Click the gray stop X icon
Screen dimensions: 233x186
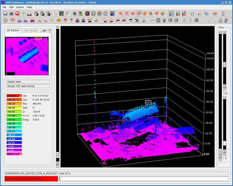pos(5,20)
